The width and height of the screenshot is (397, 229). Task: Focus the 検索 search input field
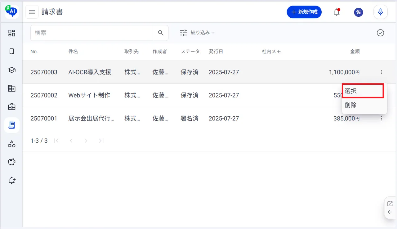tap(92, 33)
